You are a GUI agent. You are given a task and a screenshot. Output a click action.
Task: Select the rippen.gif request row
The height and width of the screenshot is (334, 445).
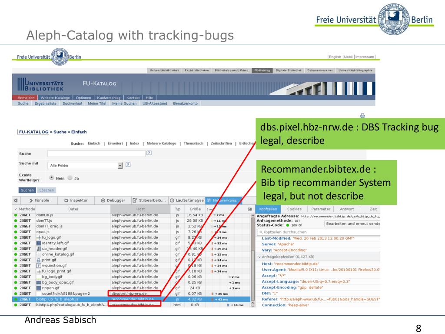[x=132, y=288]
